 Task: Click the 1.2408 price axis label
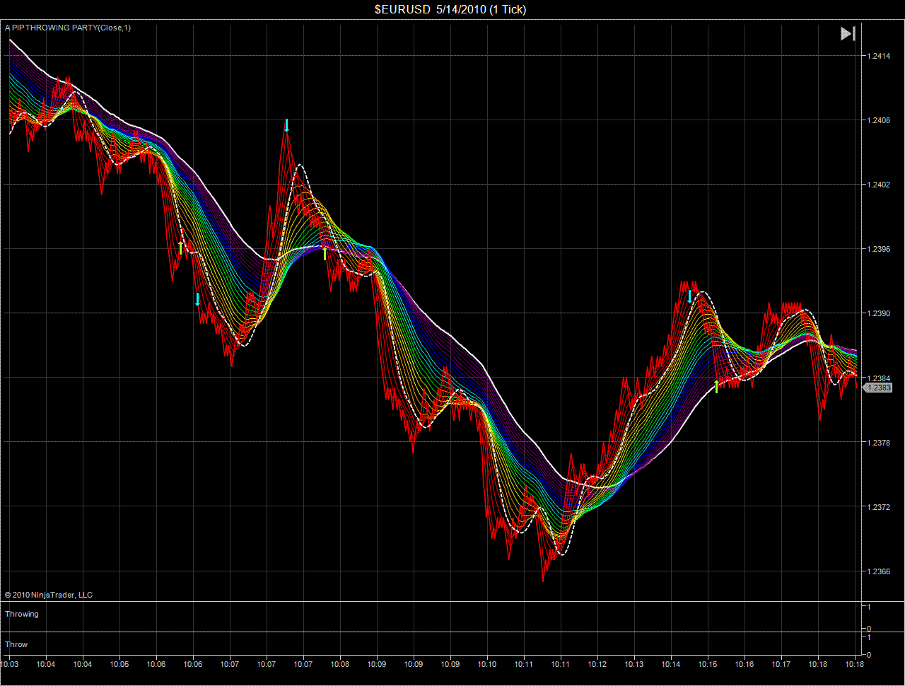point(879,120)
